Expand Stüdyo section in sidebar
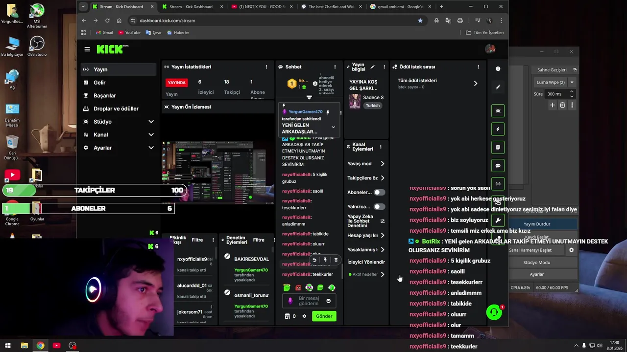 pos(151,122)
